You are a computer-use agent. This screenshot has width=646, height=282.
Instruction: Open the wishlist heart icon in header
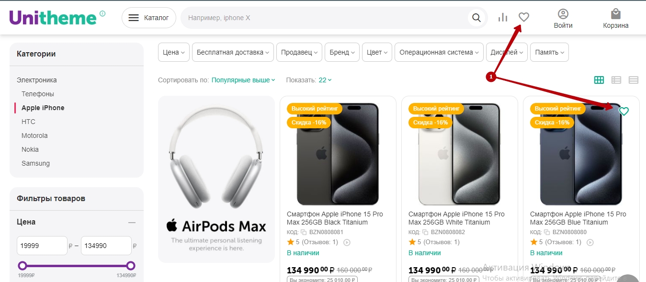[524, 18]
